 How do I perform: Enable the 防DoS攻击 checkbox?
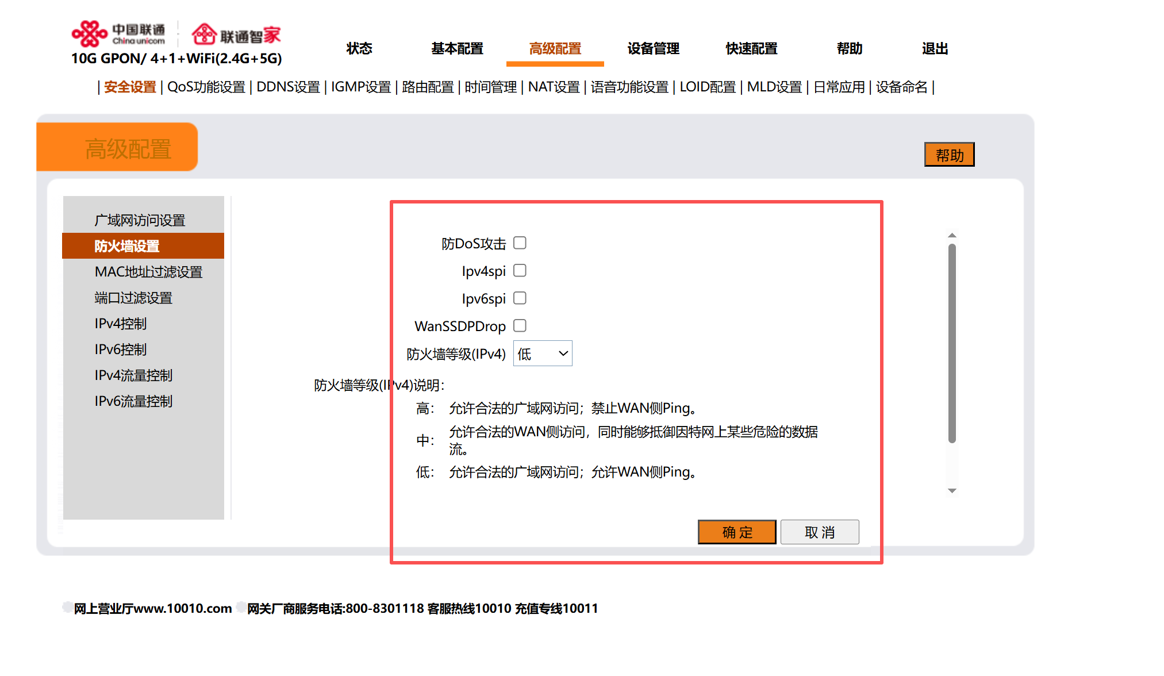tap(520, 243)
